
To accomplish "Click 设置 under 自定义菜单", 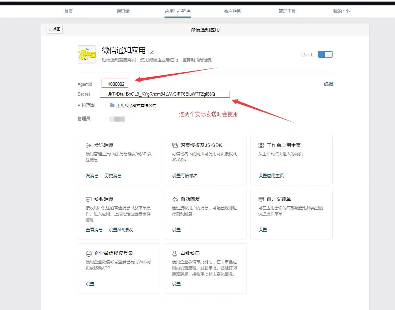I will click(263, 230).
